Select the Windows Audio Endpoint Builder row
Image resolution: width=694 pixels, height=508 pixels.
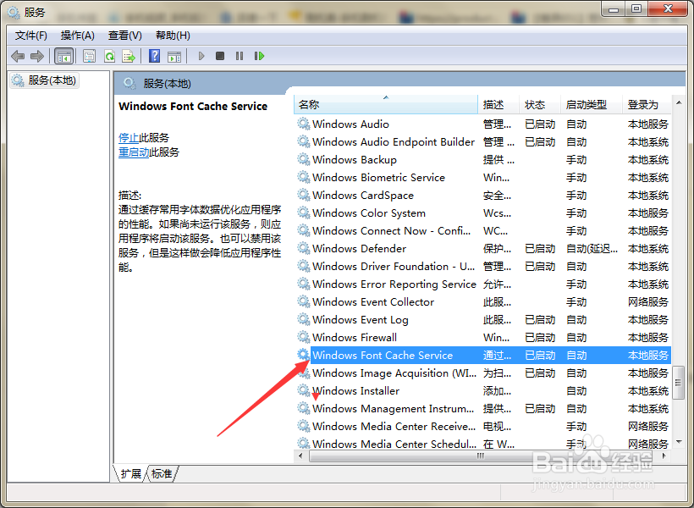coord(483,141)
